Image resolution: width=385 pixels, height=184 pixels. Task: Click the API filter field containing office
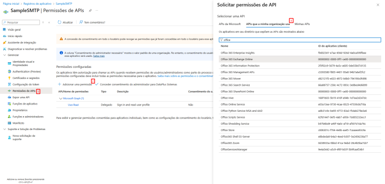300,40
